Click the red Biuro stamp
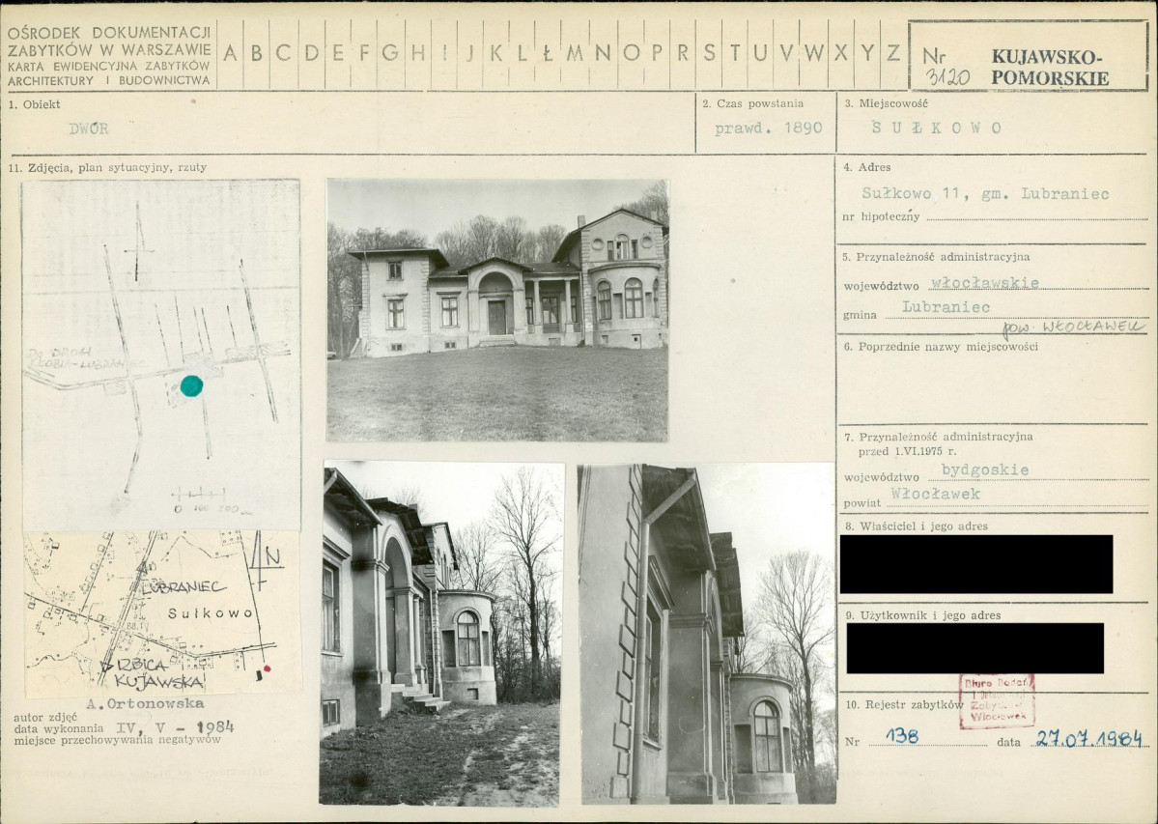 pyautogui.click(x=997, y=700)
